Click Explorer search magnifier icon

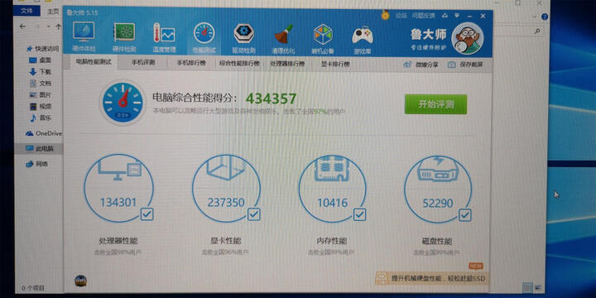click(538, 31)
